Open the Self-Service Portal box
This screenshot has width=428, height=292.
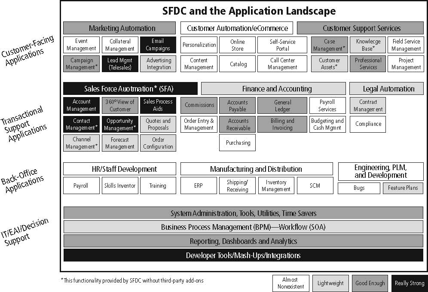pyautogui.click(x=282, y=45)
